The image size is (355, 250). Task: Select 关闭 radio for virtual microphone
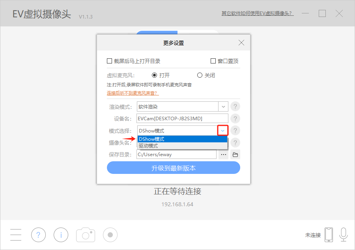point(200,75)
